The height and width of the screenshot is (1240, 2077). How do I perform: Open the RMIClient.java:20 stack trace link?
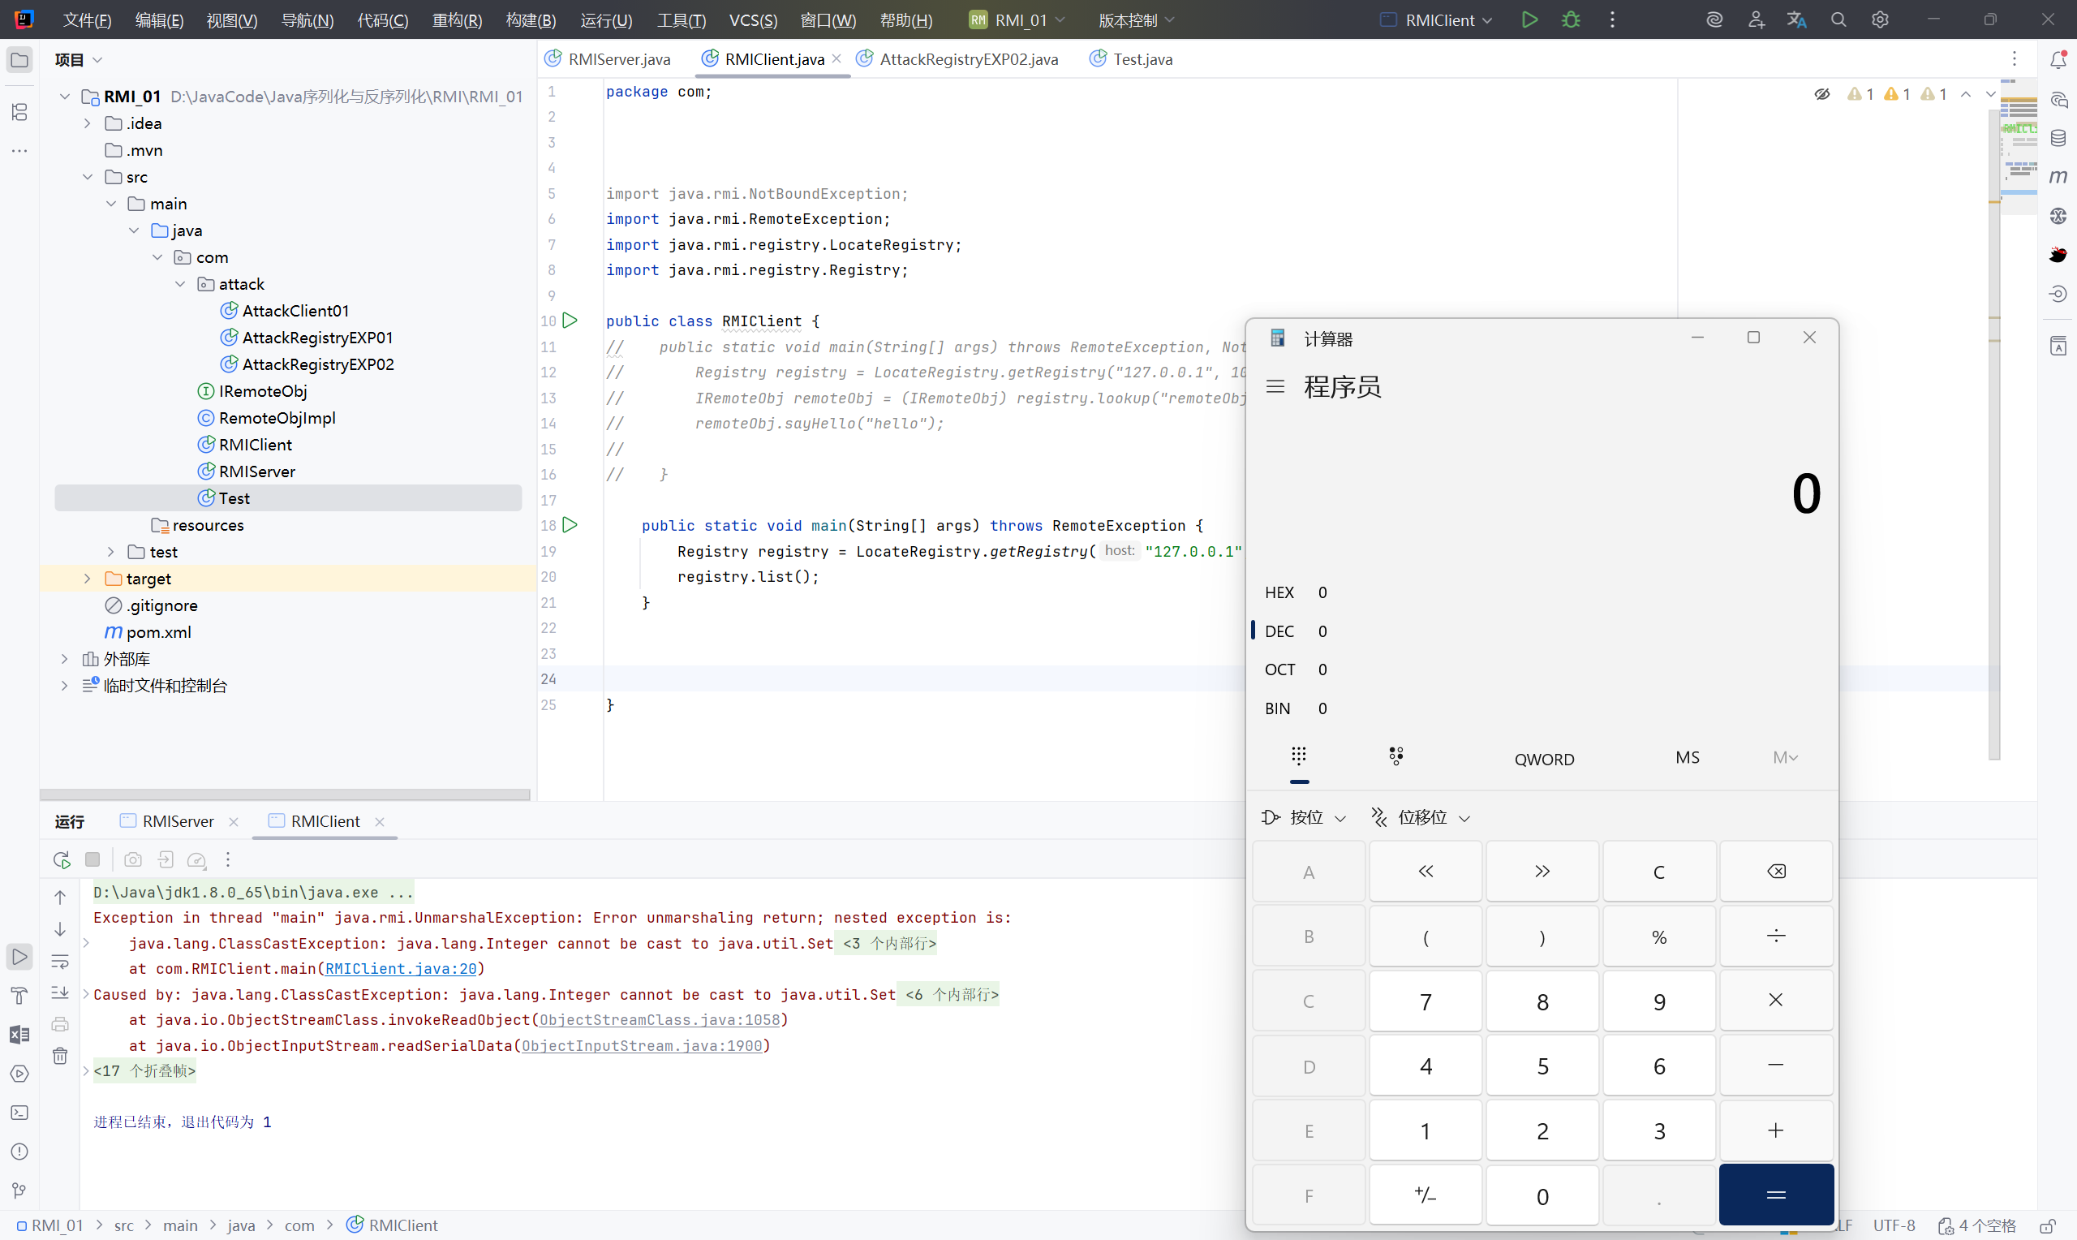coord(400,968)
